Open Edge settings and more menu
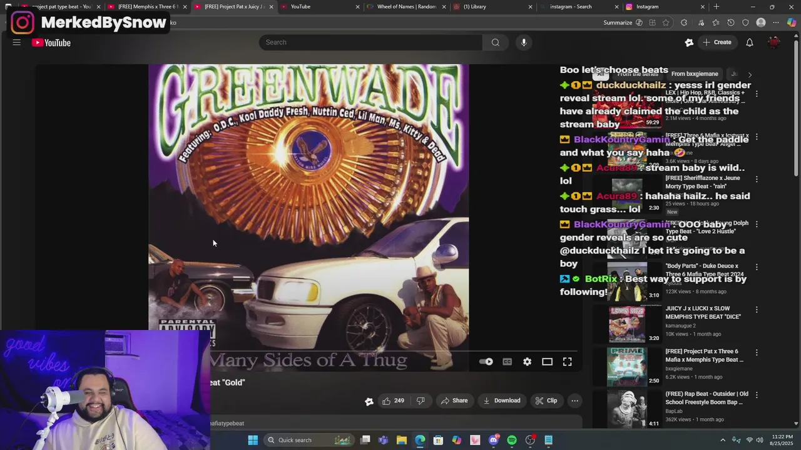 pos(776,22)
